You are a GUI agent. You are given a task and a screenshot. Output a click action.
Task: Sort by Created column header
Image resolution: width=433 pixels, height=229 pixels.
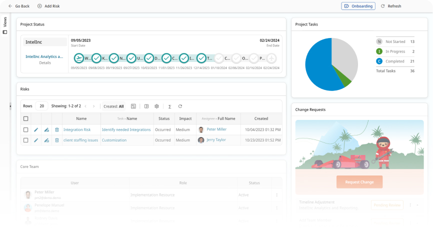pyautogui.click(x=261, y=118)
